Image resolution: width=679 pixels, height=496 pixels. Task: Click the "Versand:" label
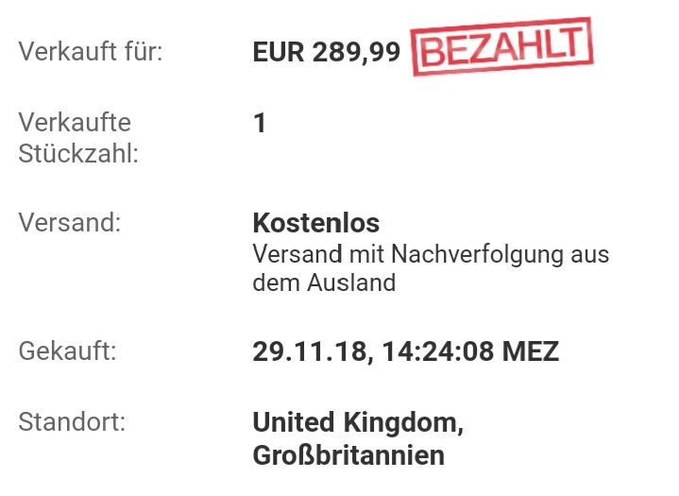(71, 224)
